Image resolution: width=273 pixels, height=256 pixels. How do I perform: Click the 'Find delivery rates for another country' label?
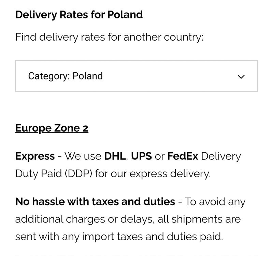click(x=109, y=37)
